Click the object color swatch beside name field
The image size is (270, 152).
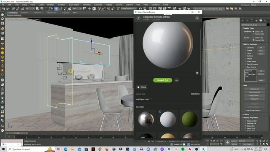(268, 25)
